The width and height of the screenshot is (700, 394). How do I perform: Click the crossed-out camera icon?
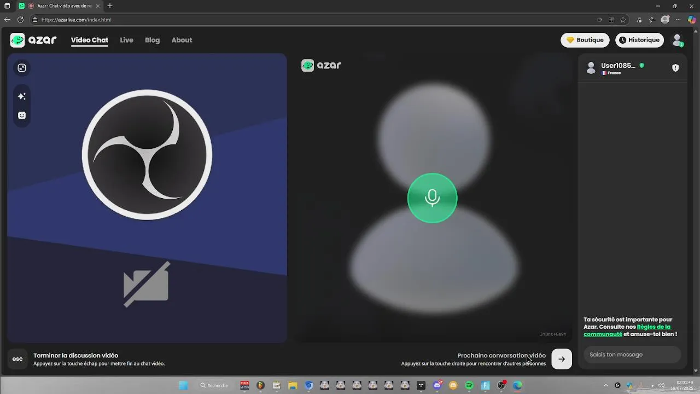pos(147,284)
